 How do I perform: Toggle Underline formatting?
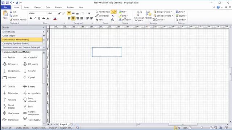click(x=39, y=18)
